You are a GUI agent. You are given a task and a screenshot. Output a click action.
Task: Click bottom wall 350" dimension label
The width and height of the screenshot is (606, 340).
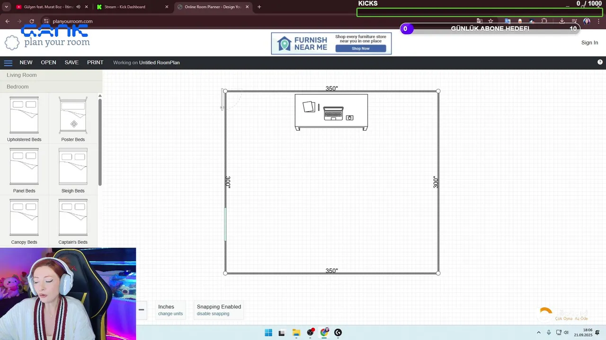(x=331, y=271)
